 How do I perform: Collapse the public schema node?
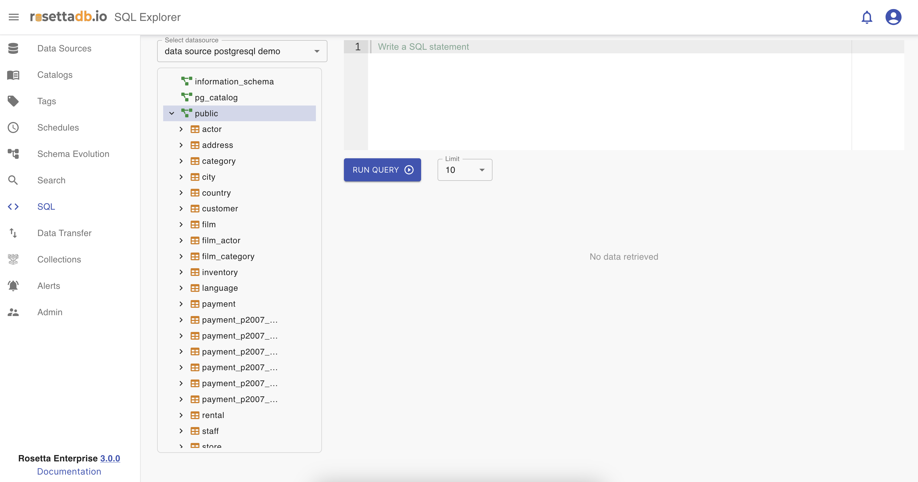click(172, 113)
